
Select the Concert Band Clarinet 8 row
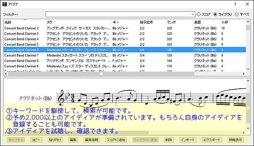[x=125, y=61]
